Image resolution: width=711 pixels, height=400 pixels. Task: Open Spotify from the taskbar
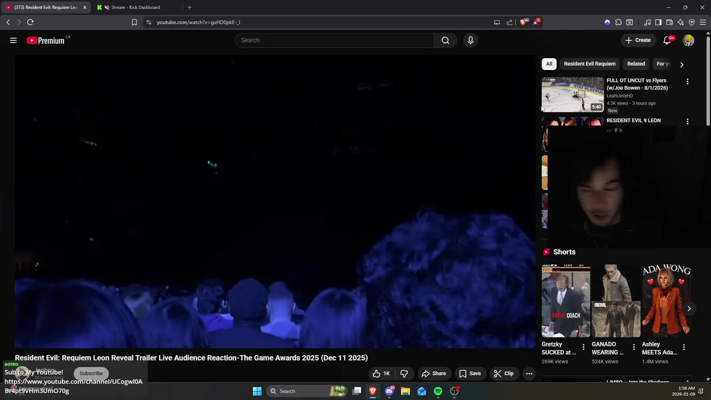(x=438, y=391)
